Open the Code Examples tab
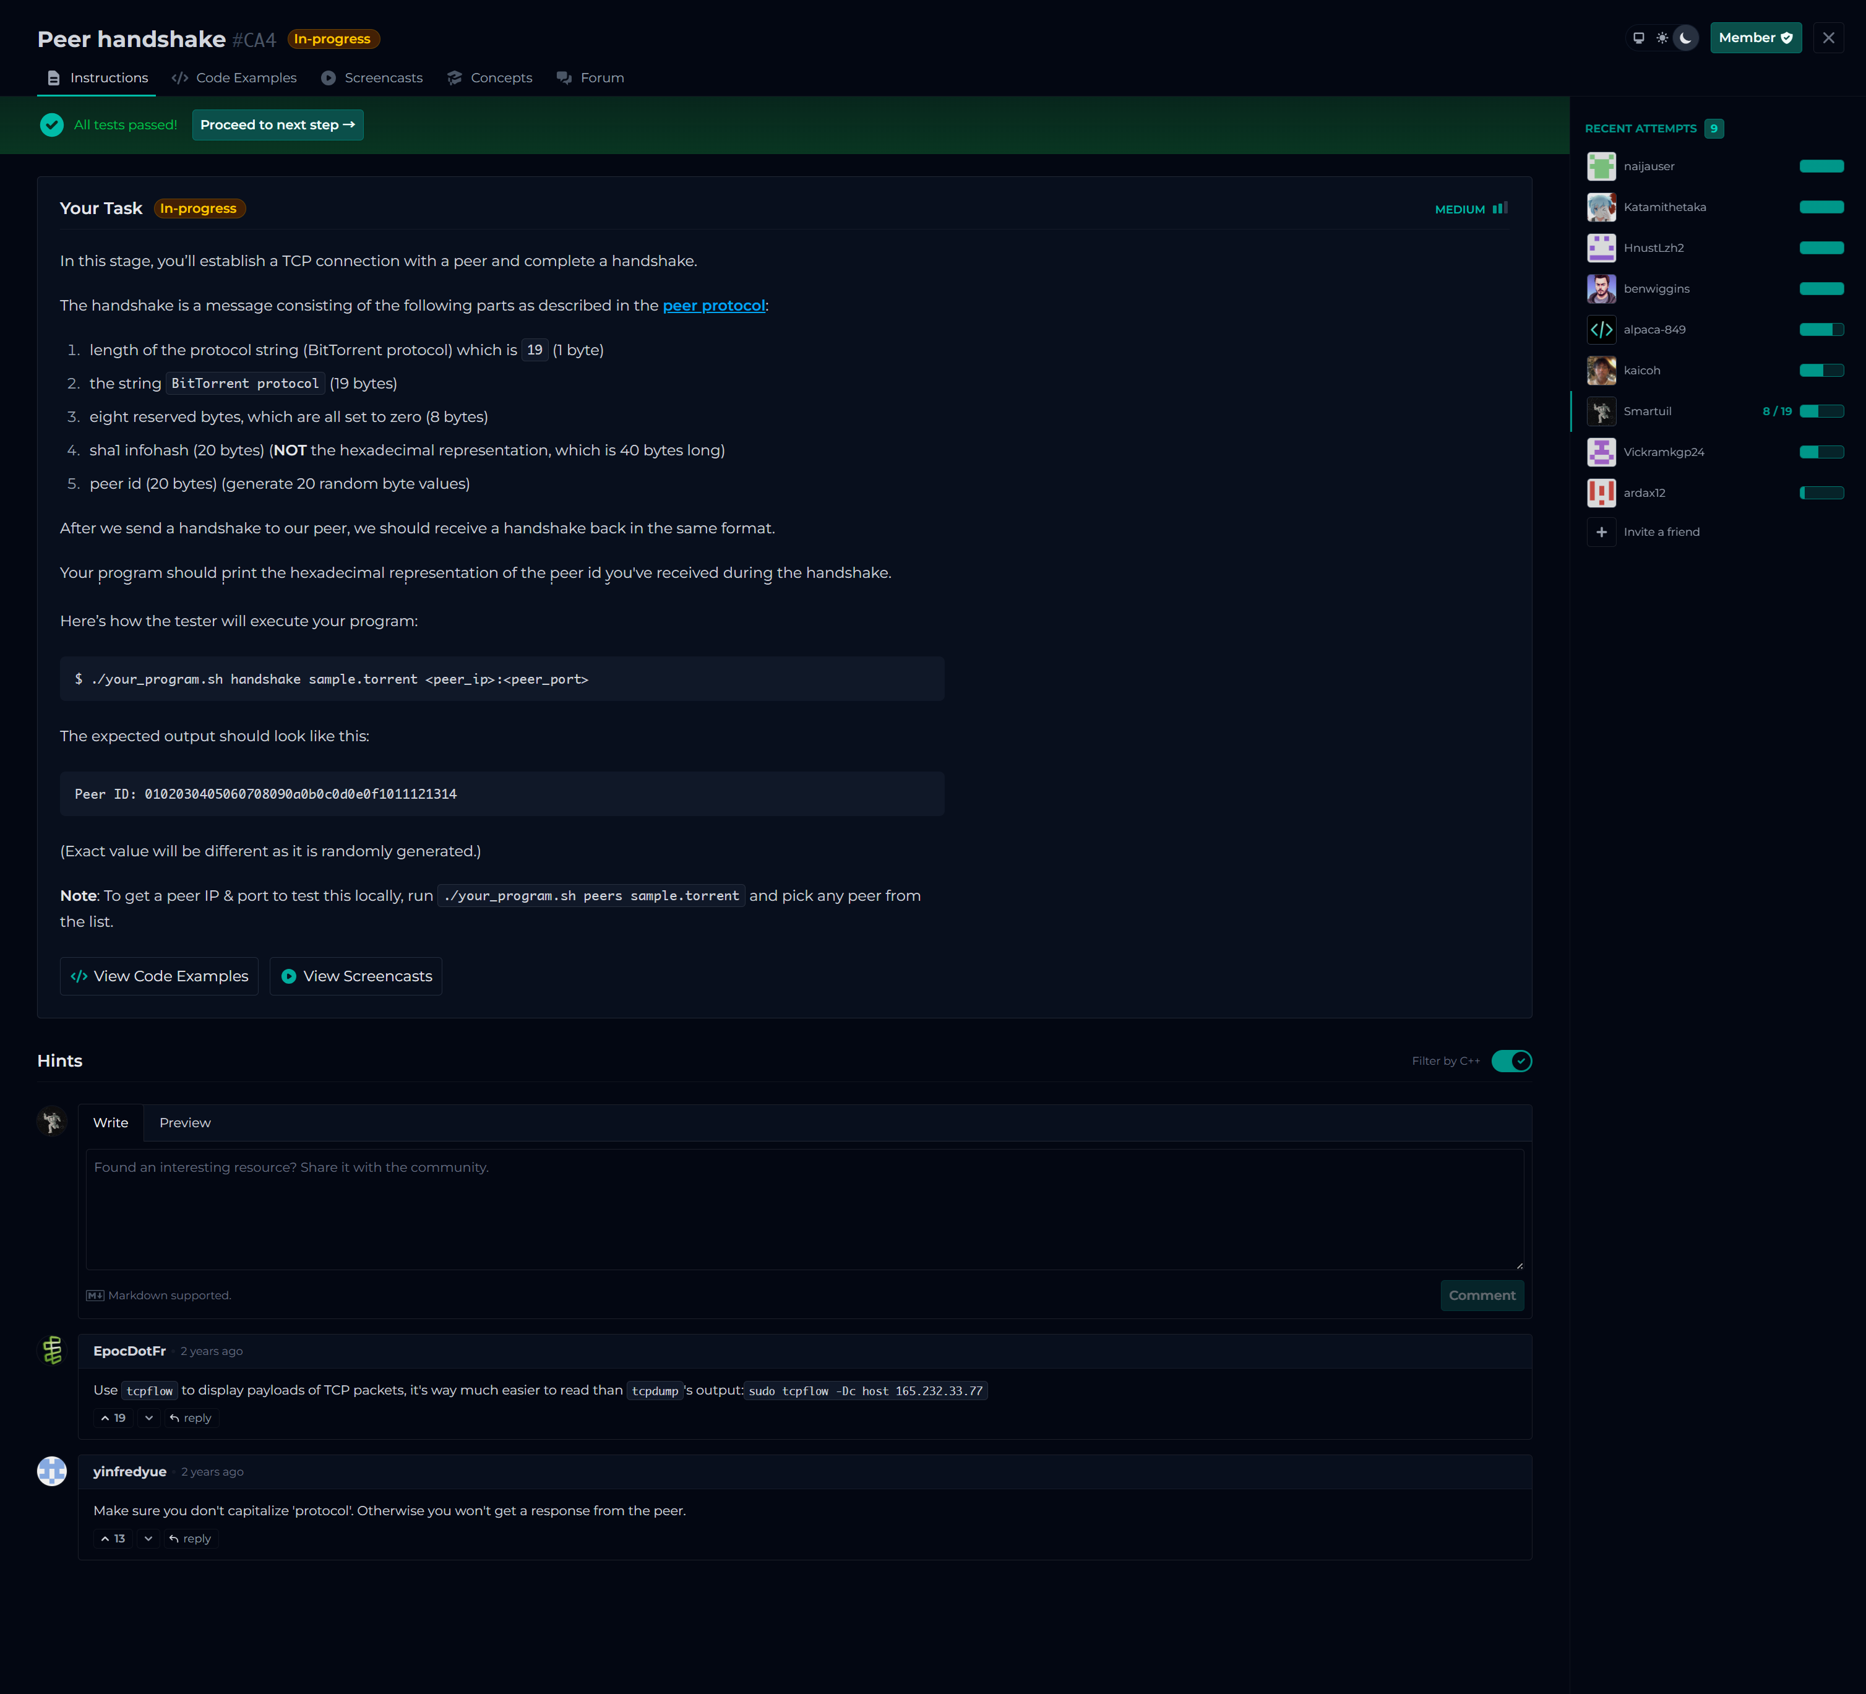The width and height of the screenshot is (1866, 1694). [x=235, y=78]
